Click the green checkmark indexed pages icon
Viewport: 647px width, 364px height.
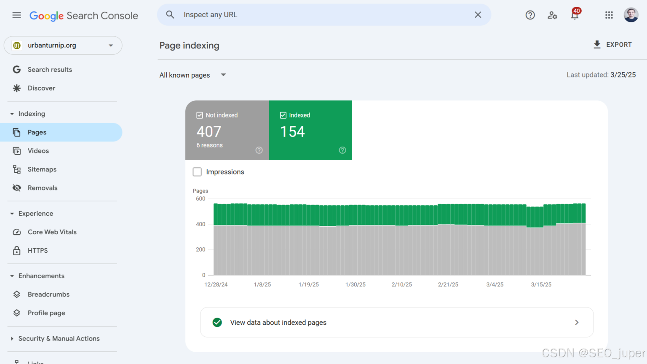tap(217, 322)
